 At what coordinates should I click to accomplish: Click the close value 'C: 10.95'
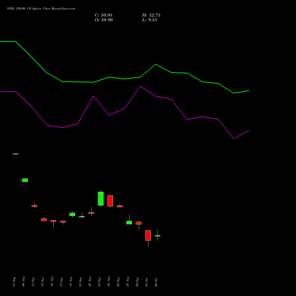point(104,15)
